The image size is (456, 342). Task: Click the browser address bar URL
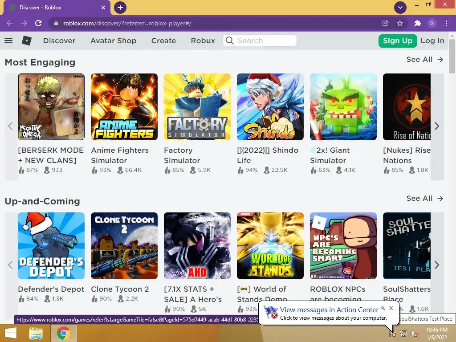click(x=127, y=23)
